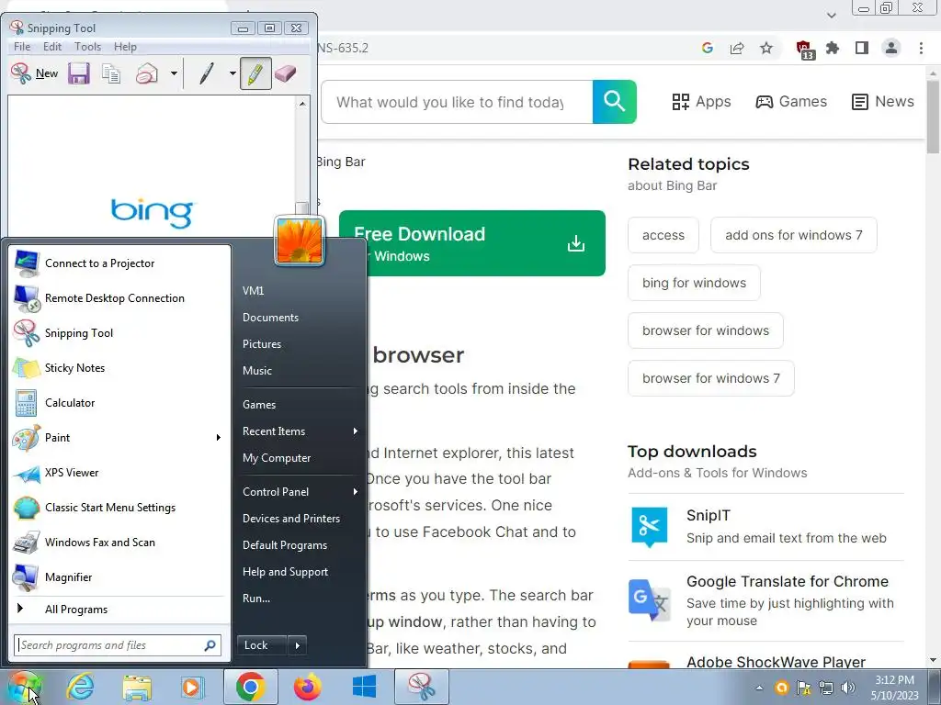Click the Lock button

pyautogui.click(x=262, y=645)
